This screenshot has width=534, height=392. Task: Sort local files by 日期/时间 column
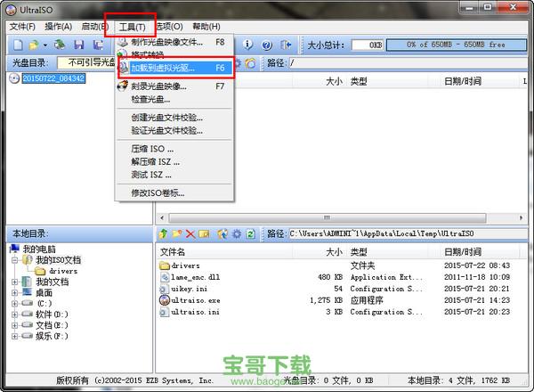[475, 252]
